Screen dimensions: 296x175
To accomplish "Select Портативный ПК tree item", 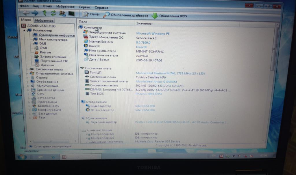I will point(51,61).
